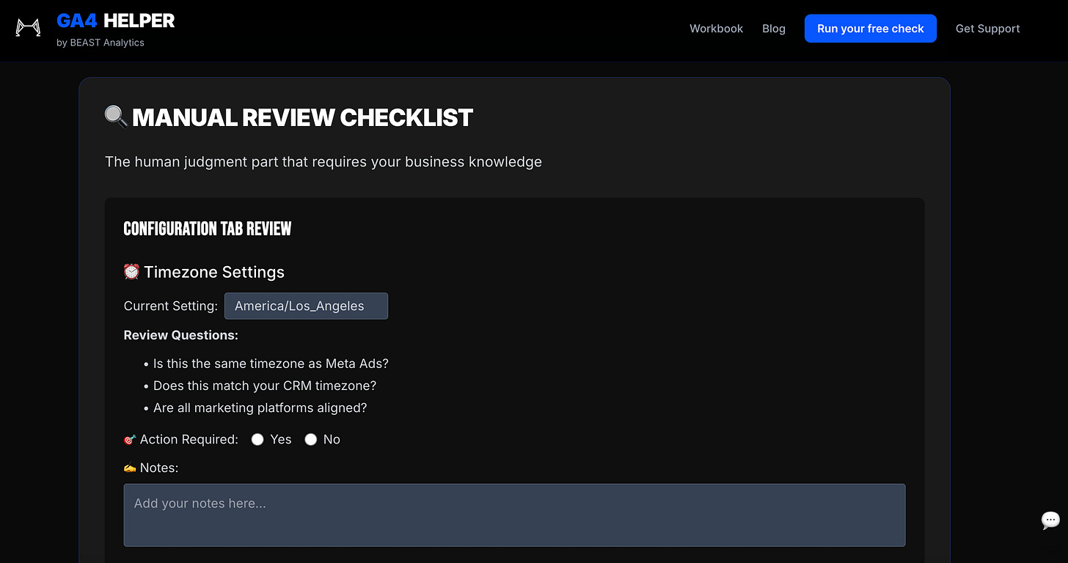Image resolution: width=1068 pixels, height=563 pixels.
Task: Click the Configuration Tab Review heading
Action: 208,229
